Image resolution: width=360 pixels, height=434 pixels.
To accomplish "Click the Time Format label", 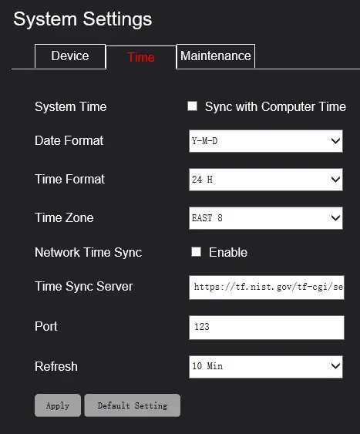I will coord(69,179).
